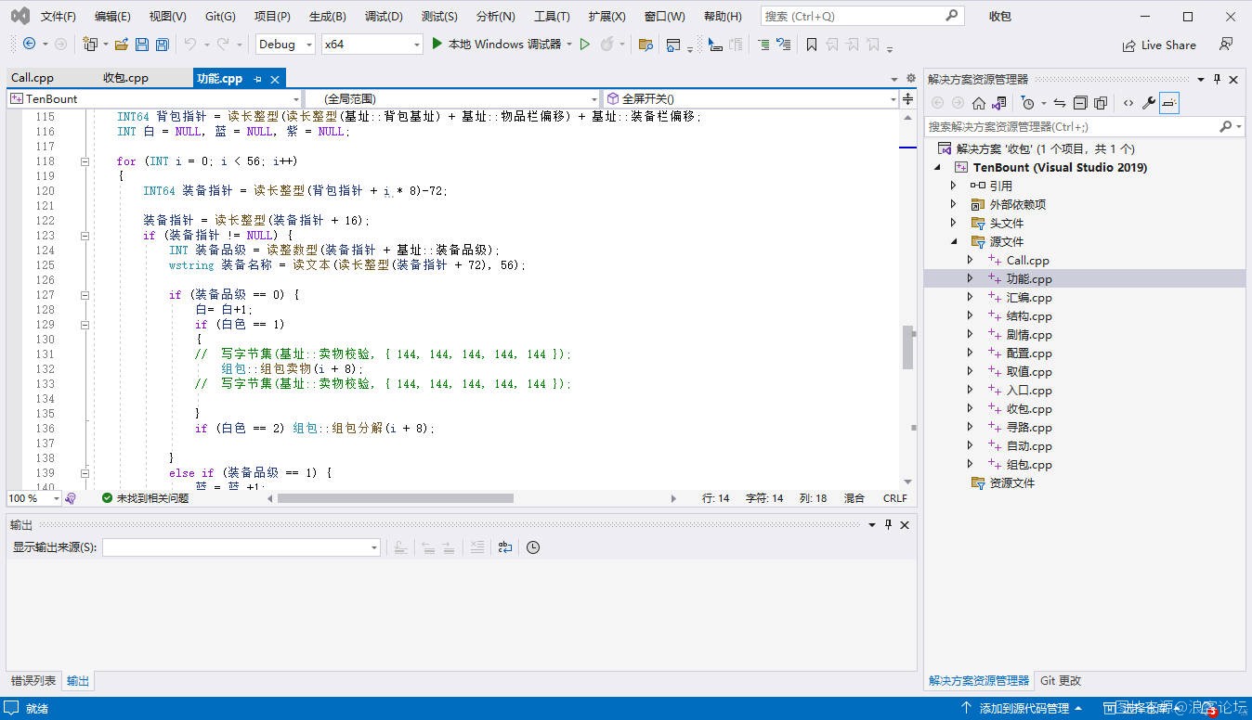Click the Home icon in Solution Explorer
The height and width of the screenshot is (720, 1252).
[x=979, y=103]
